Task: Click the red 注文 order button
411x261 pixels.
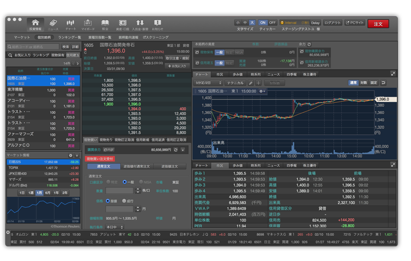Action: 378,24
